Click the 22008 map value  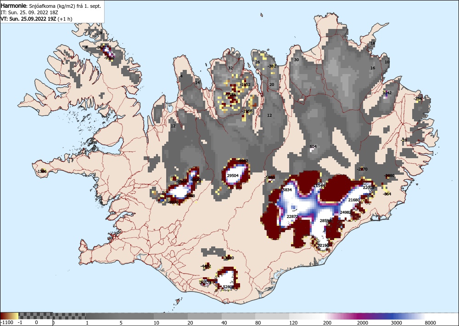[x=369, y=187]
